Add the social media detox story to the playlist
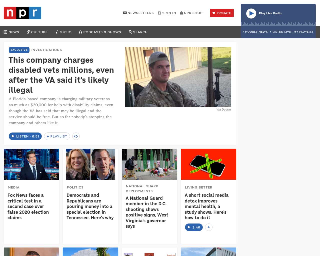 (209, 227)
